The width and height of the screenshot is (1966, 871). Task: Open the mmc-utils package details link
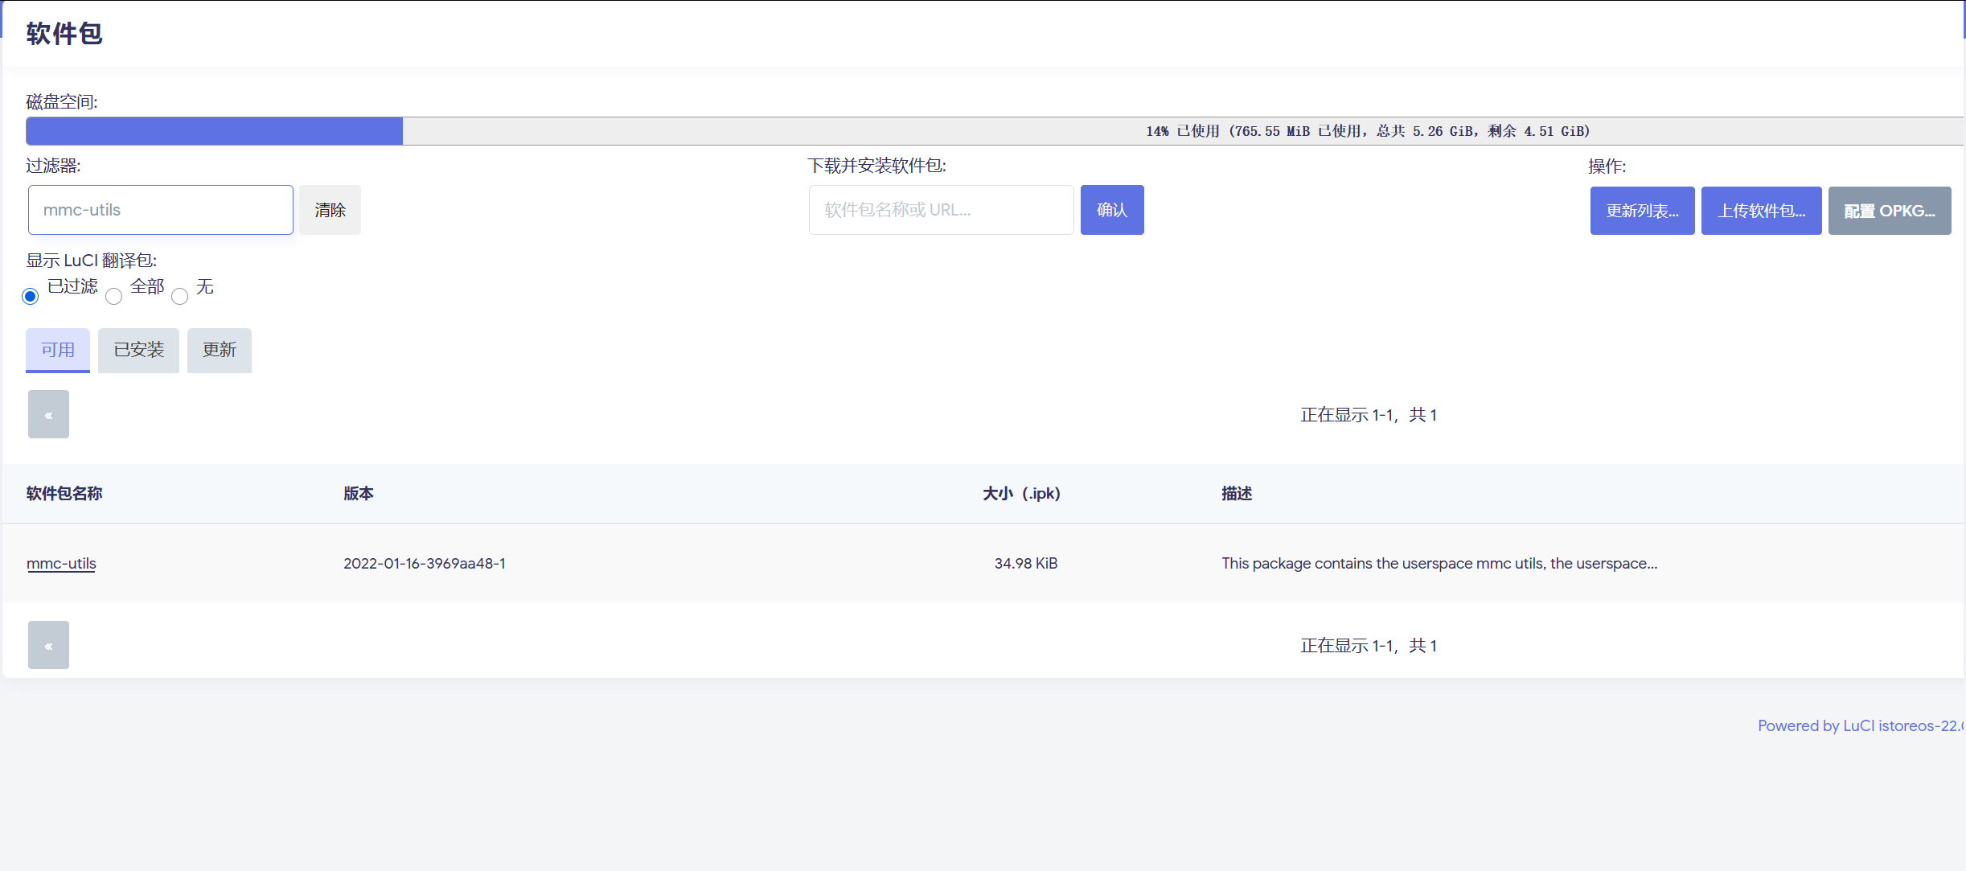pyautogui.click(x=61, y=563)
